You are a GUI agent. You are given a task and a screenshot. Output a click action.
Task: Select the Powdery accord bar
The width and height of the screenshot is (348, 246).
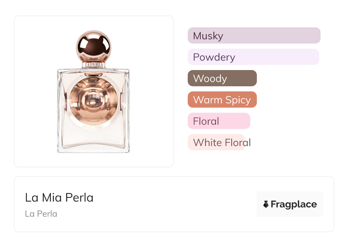click(x=253, y=57)
